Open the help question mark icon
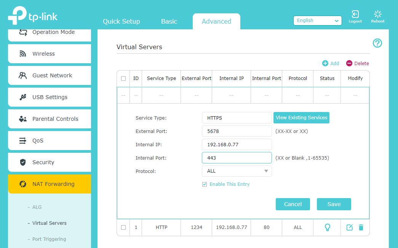The width and height of the screenshot is (398, 248). 377,43
